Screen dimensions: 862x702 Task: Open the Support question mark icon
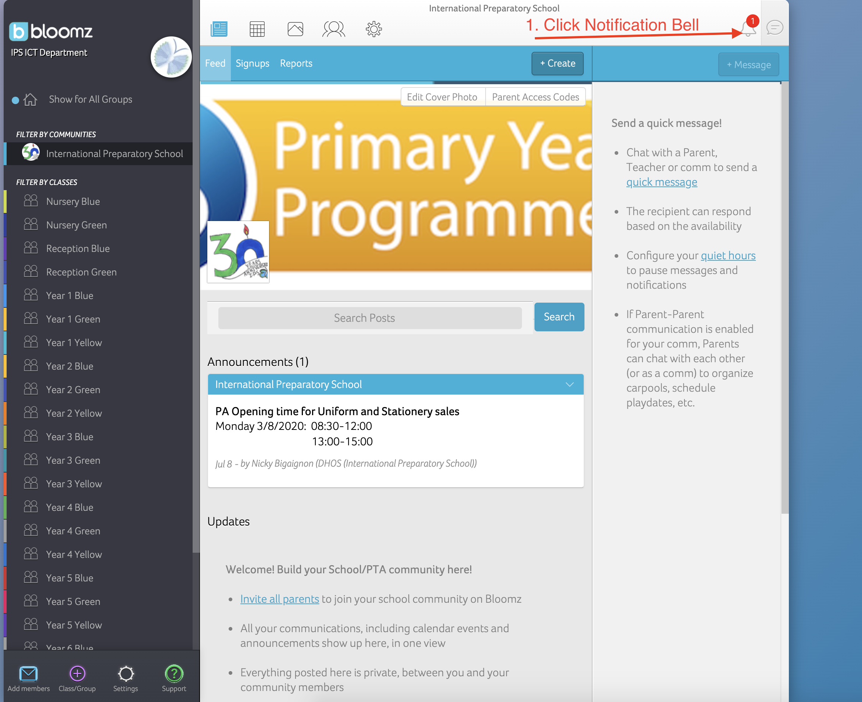click(174, 674)
